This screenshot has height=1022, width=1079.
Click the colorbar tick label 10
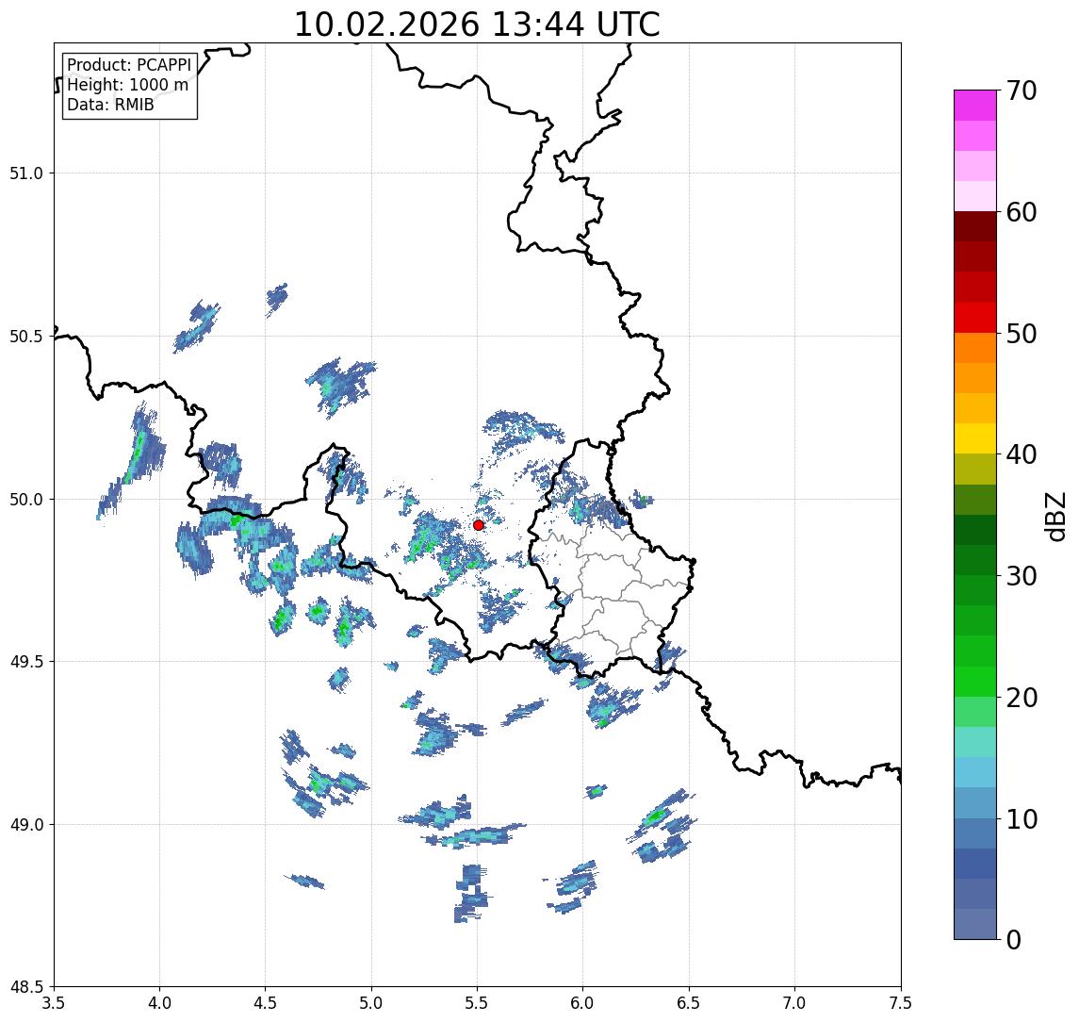[x=1021, y=818]
